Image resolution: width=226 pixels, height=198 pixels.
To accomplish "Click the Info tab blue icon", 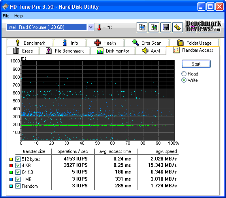I will 65,43.
